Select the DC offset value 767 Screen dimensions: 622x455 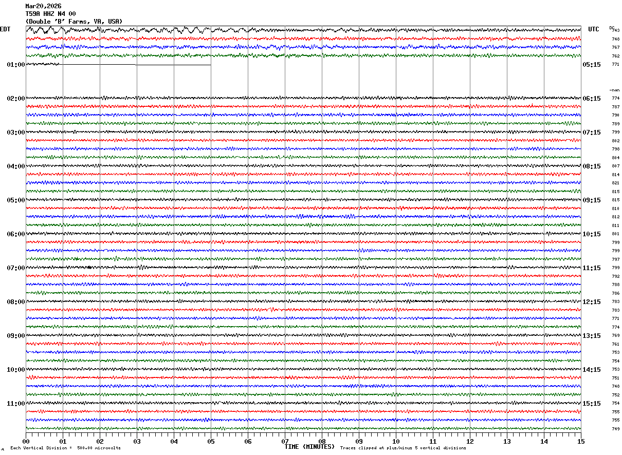click(x=616, y=48)
